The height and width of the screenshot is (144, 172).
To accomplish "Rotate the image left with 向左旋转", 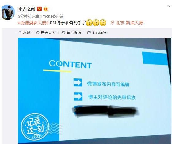I will (x=71, y=33).
